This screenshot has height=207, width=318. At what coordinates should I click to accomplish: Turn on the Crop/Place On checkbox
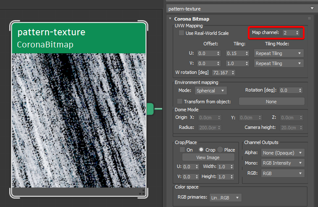coord(182,150)
